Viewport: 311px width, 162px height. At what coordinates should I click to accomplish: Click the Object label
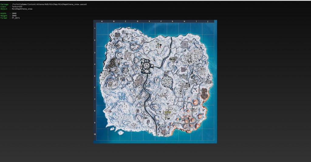point(4,9)
